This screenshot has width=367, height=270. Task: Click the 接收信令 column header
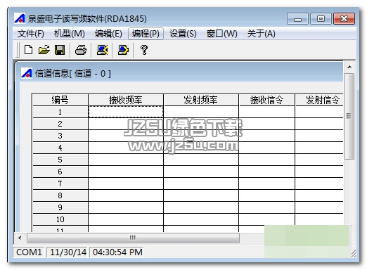[x=266, y=100]
